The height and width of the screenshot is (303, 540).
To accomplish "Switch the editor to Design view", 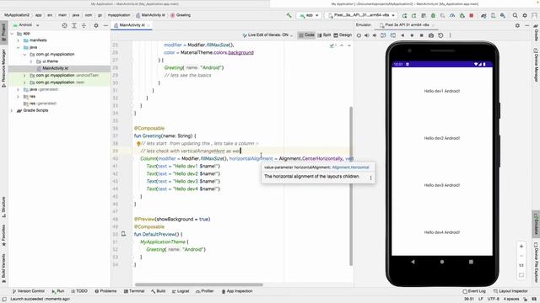I will [343, 35].
